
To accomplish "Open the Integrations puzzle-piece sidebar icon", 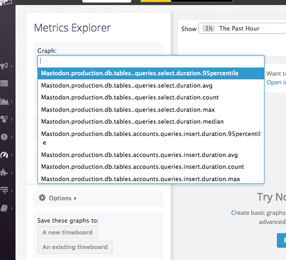I will tap(4, 173).
